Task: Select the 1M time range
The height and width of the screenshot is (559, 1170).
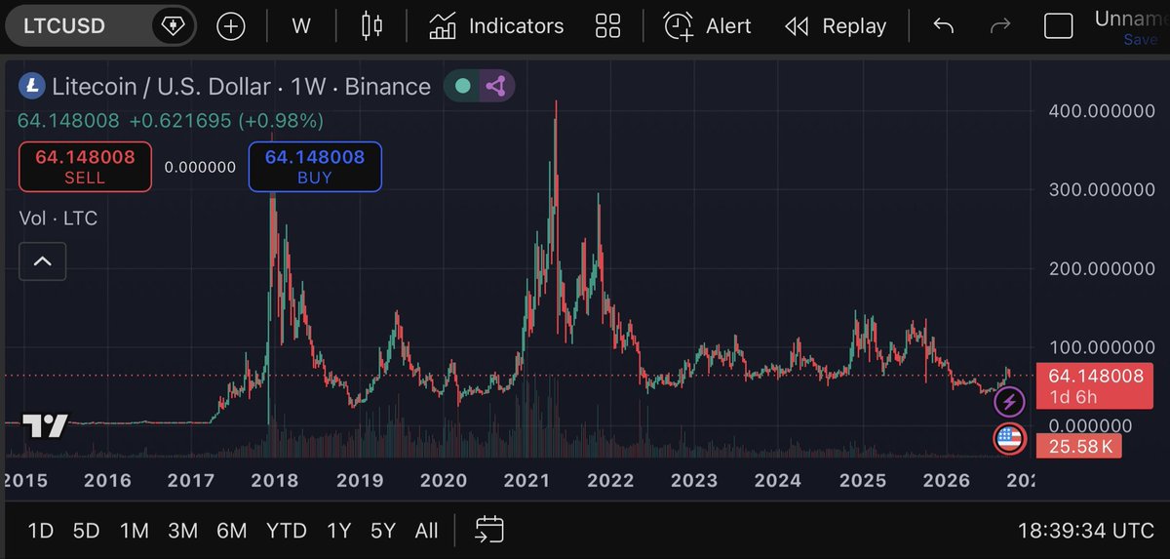Action: click(x=134, y=531)
